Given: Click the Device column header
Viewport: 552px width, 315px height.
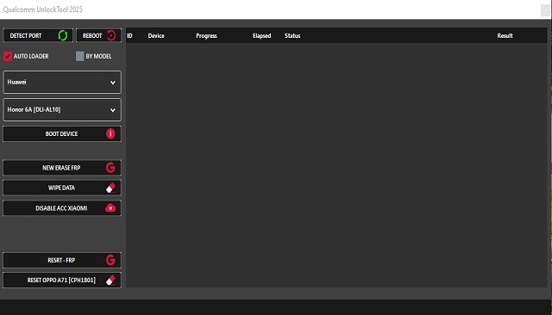Looking at the screenshot, I should (x=156, y=36).
